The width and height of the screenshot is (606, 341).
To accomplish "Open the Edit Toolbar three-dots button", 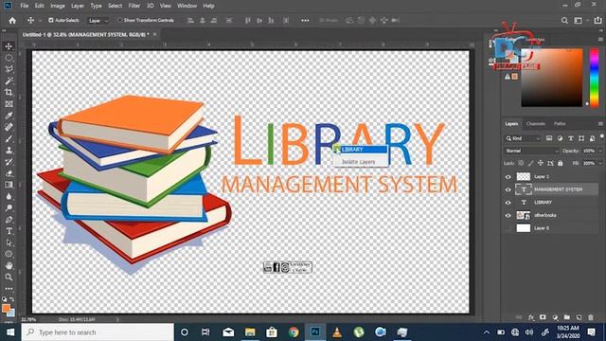I will coord(9,288).
